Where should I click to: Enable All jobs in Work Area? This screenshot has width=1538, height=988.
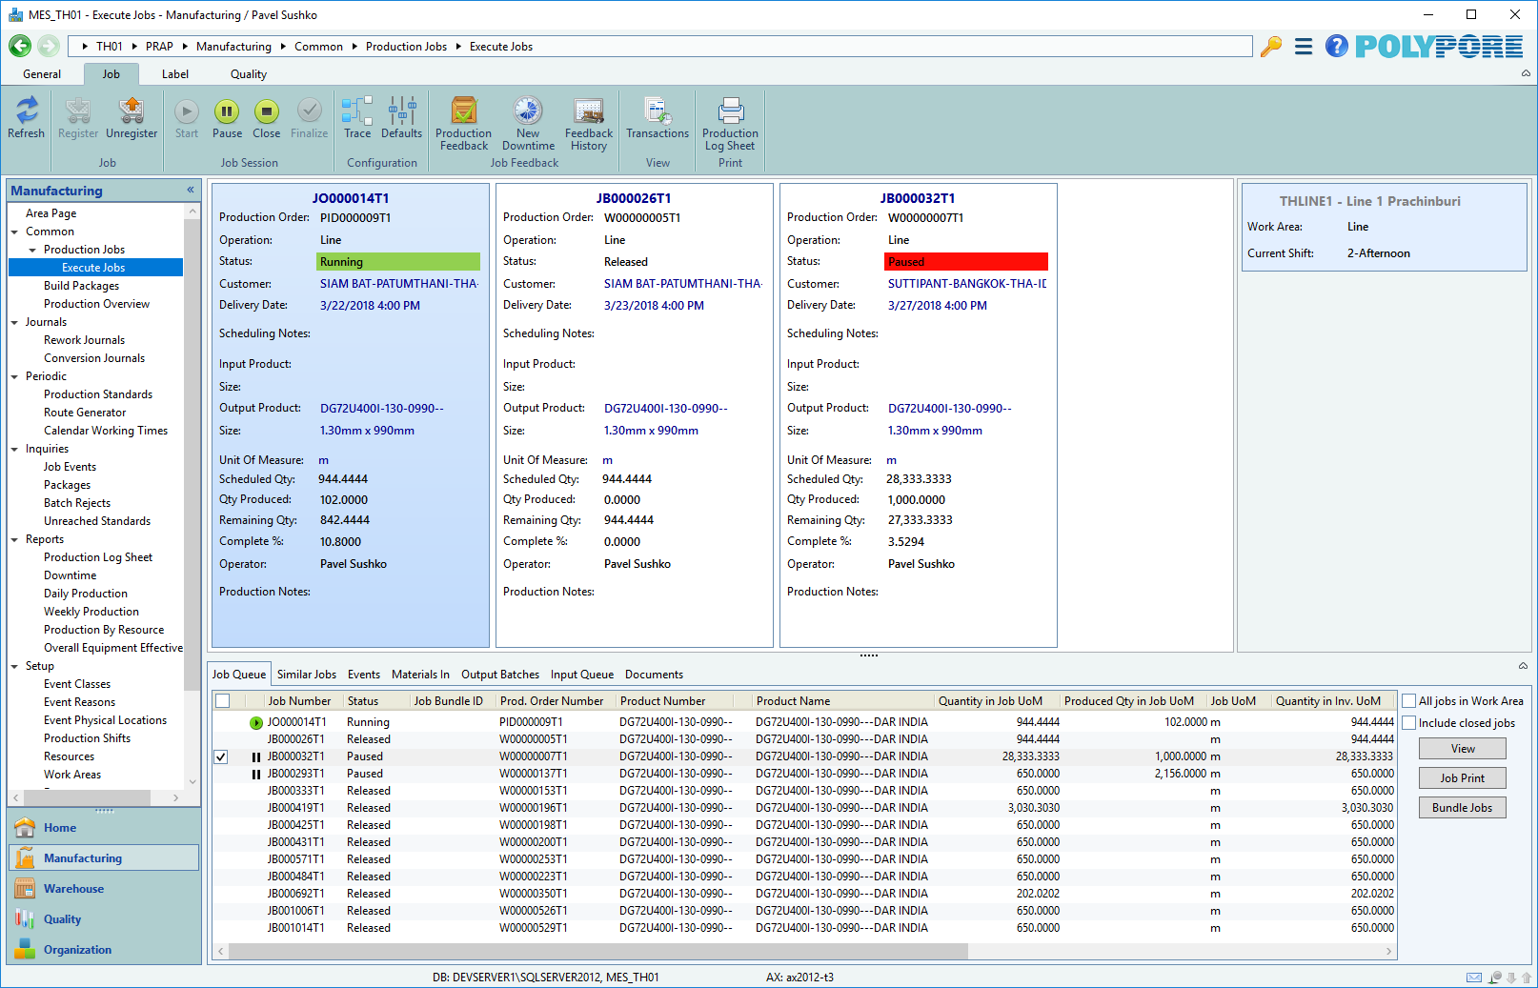pos(1409,701)
